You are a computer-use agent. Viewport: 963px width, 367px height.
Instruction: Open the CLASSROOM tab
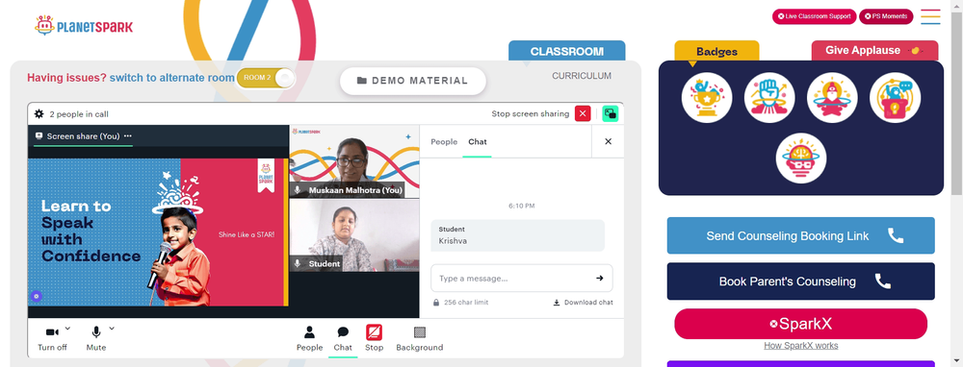(x=567, y=52)
